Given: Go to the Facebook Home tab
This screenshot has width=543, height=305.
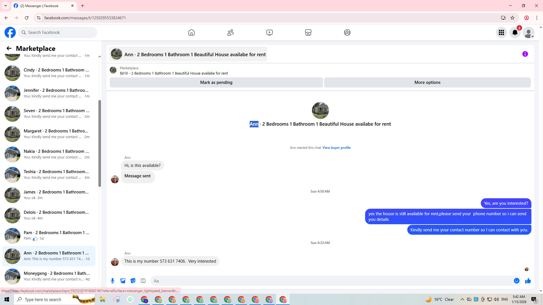Looking at the screenshot, I should [x=191, y=32].
